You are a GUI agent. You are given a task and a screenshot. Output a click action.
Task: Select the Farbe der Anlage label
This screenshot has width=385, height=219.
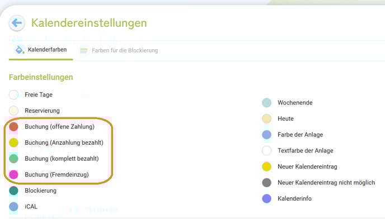(301, 135)
